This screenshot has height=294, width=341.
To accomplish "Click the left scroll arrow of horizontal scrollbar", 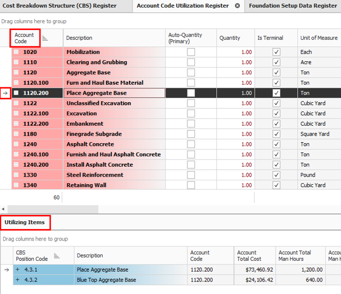I will tap(3, 209).
